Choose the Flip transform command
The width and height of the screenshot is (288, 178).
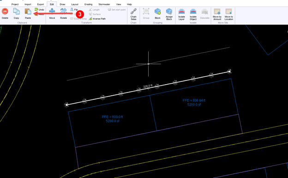click(x=74, y=10)
